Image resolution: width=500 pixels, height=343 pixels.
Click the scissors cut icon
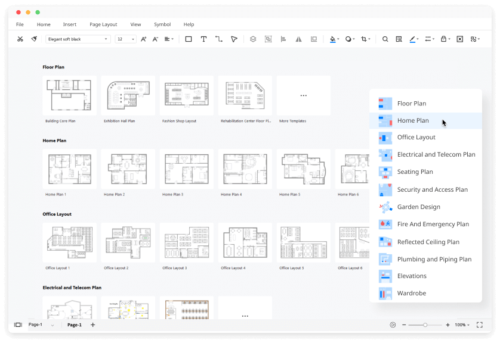click(x=20, y=39)
